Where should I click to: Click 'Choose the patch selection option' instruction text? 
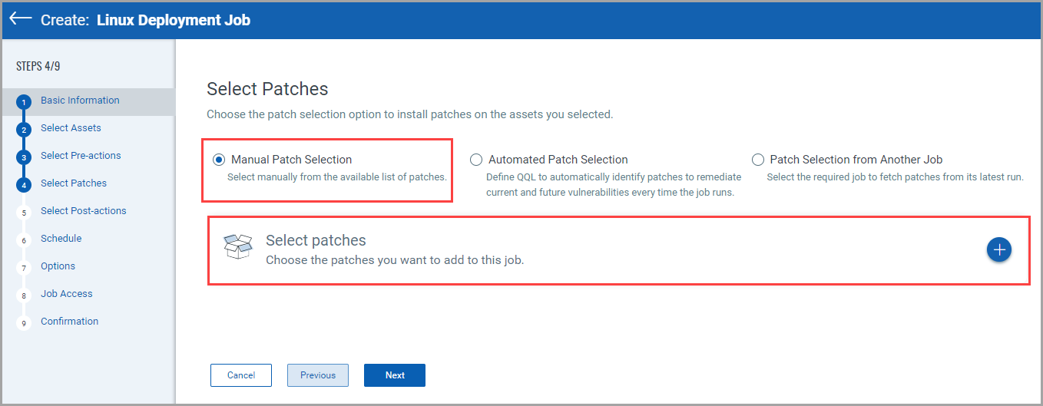coord(409,114)
